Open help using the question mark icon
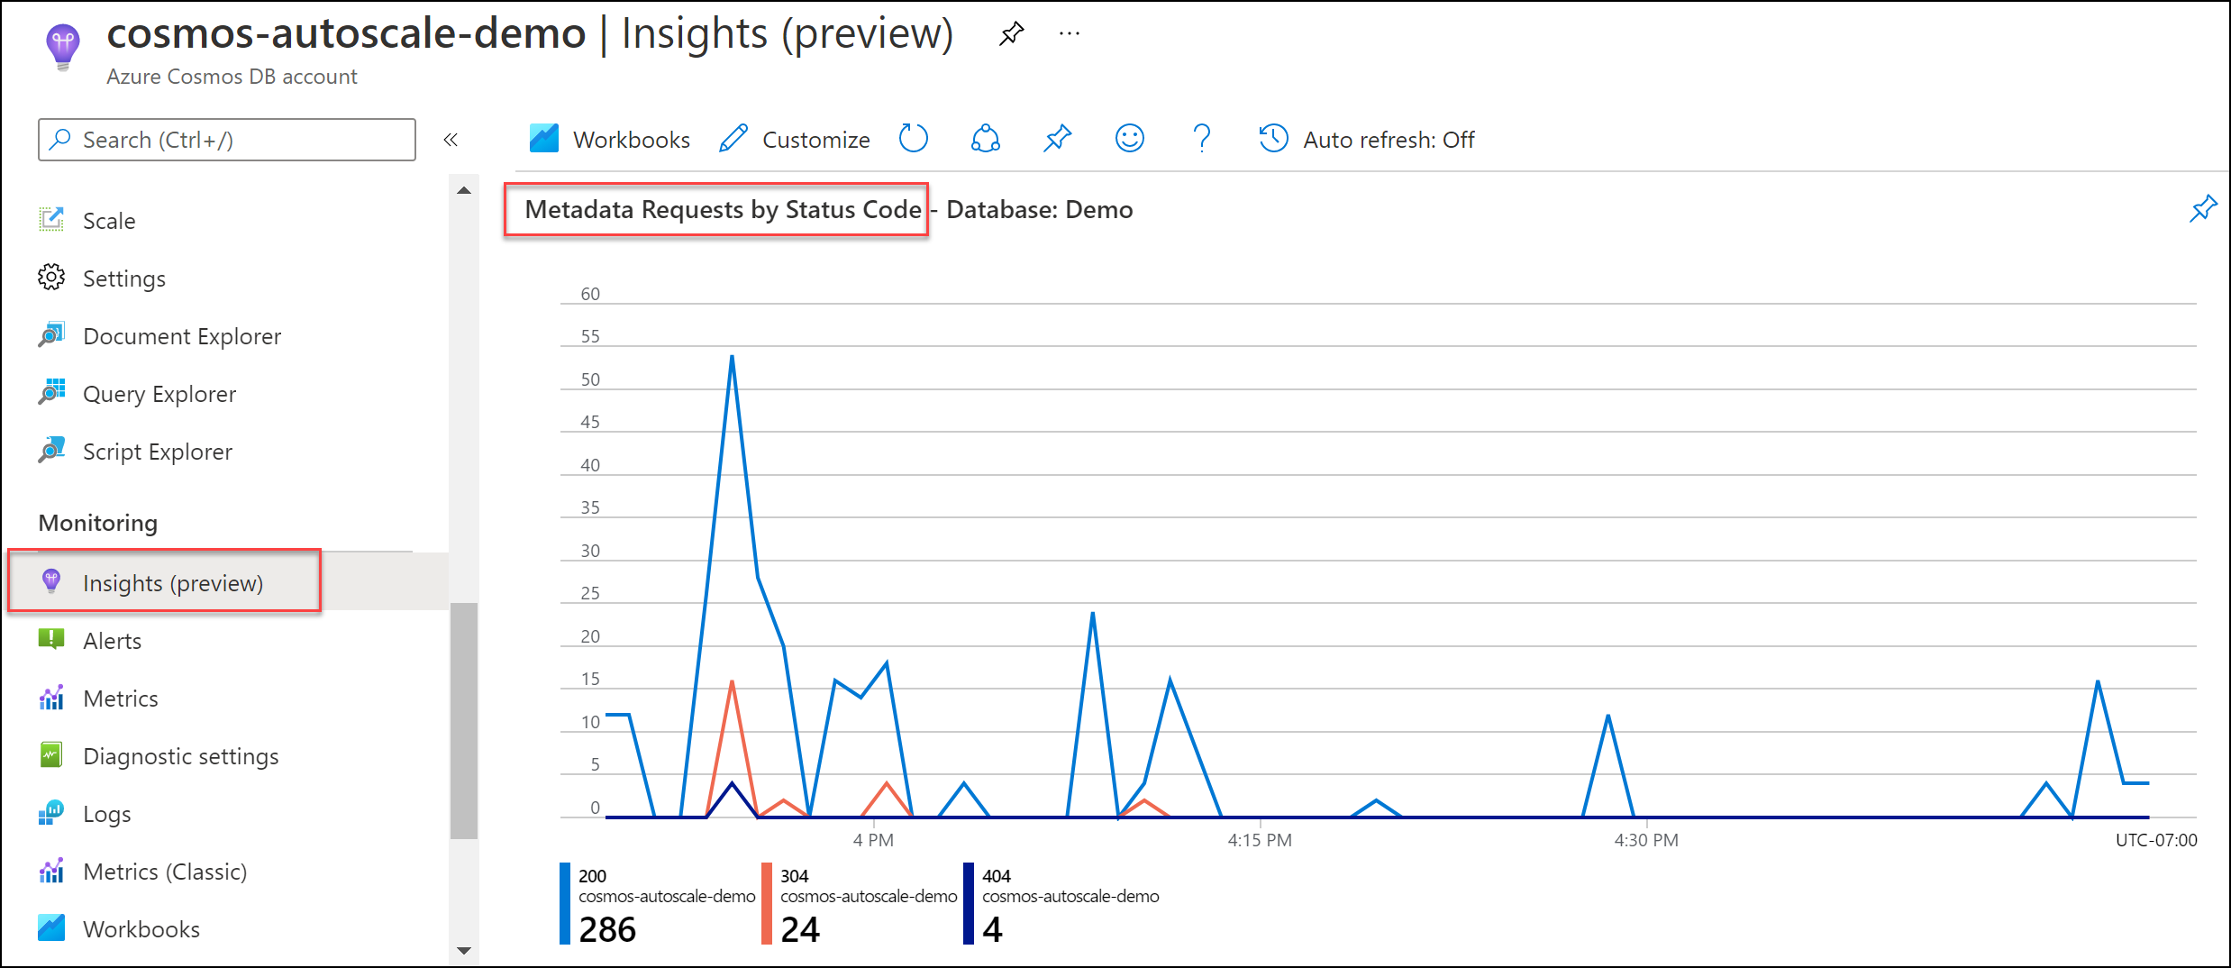2231x968 pixels. (1201, 138)
